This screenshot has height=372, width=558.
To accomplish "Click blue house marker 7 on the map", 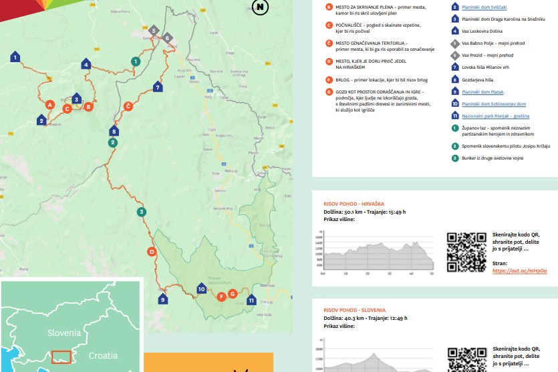I will pos(158,87).
